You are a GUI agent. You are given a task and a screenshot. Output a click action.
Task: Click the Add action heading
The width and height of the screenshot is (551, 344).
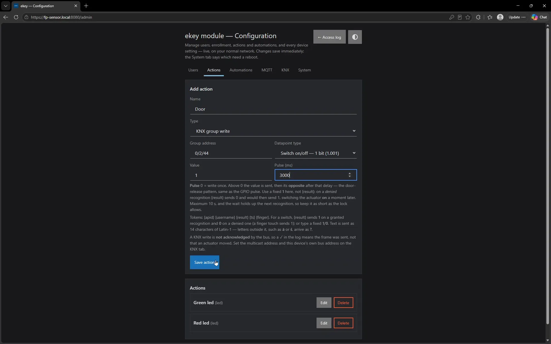201,89
